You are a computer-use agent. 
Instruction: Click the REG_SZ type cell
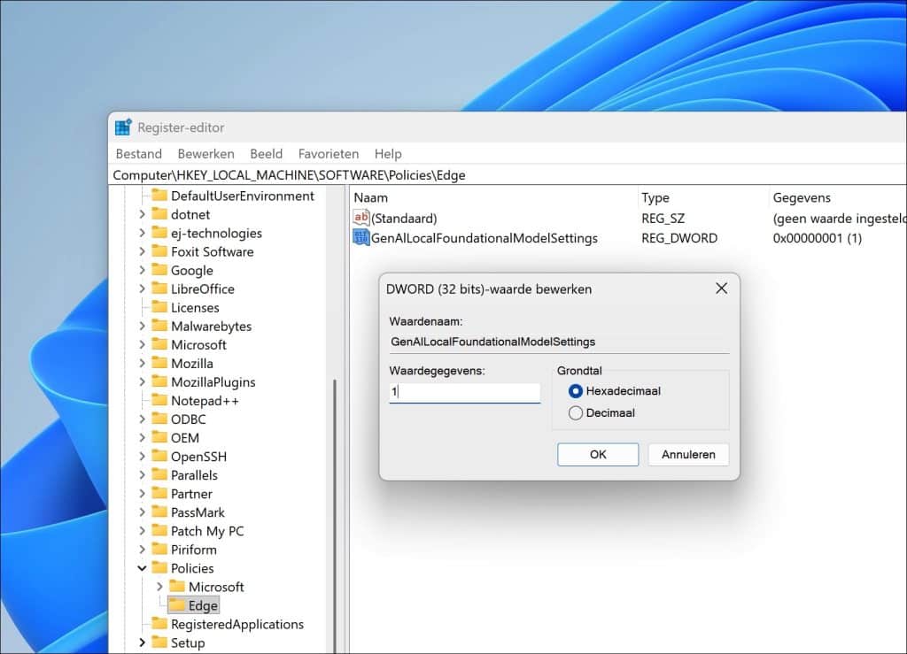click(x=663, y=219)
